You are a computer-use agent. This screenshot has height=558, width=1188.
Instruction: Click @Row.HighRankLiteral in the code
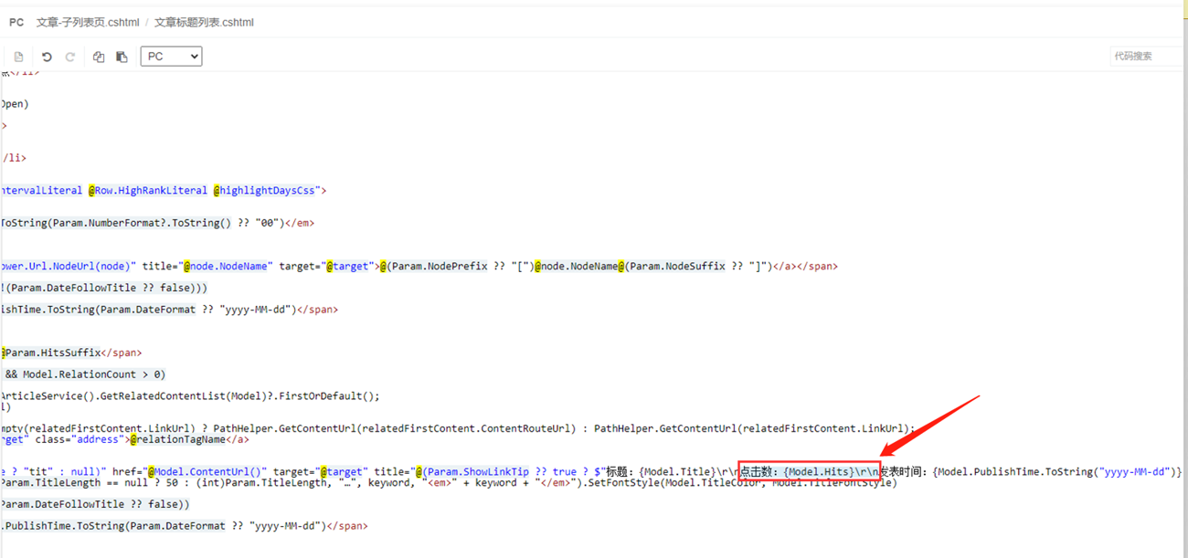(x=147, y=191)
